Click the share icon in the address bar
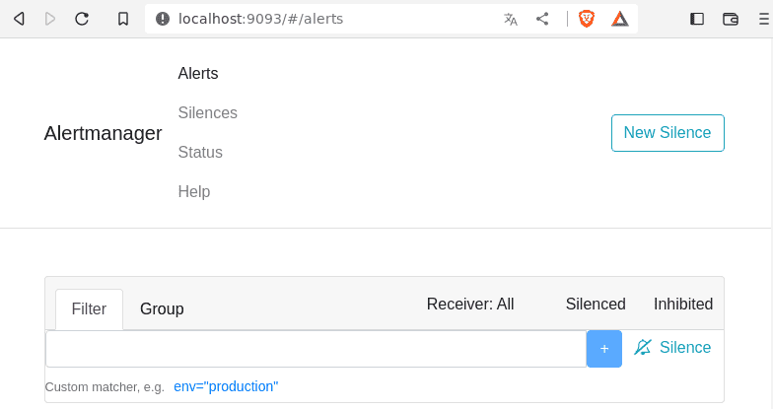The width and height of the screenshot is (773, 409). pos(542,19)
